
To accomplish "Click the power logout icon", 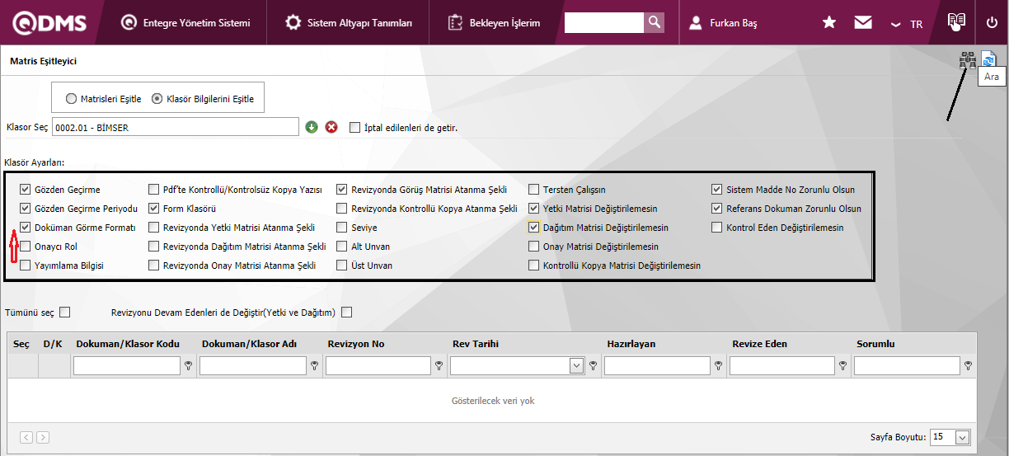I will click(992, 23).
